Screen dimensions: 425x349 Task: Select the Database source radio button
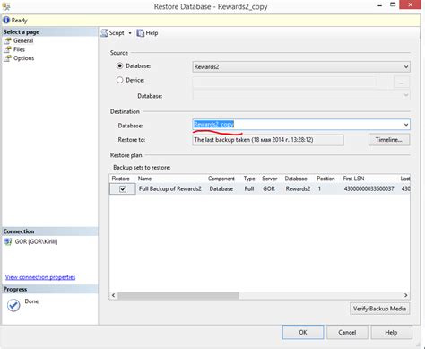(120, 65)
